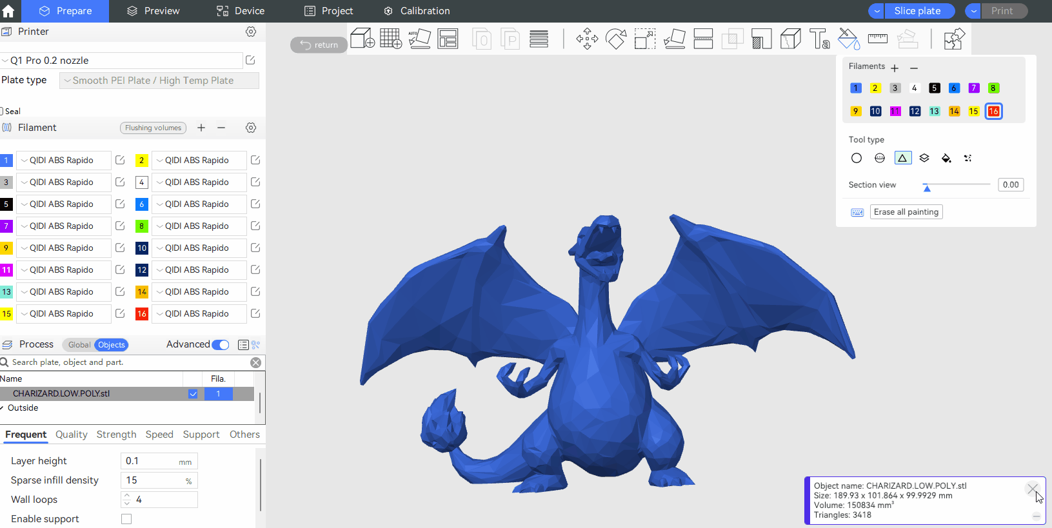Open the Q1 Pro 0.2 nozzle printer dropdown

pos(123,61)
